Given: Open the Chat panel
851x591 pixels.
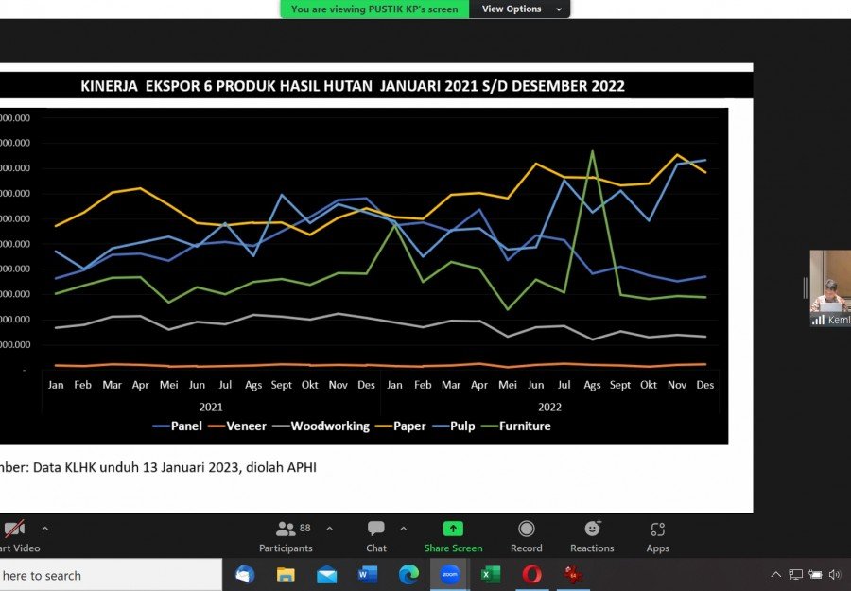Looking at the screenshot, I should (376, 535).
